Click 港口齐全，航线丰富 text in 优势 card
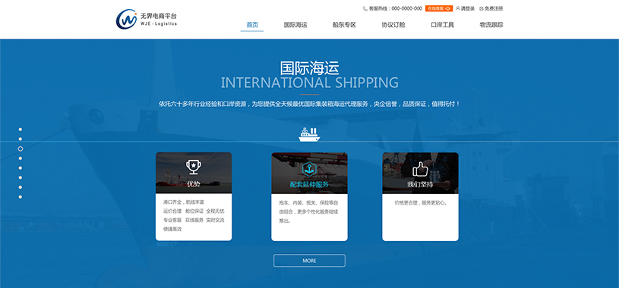 tap(184, 202)
